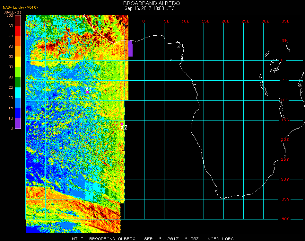Click the '15S' latitude label

pyautogui.click(x=285, y=120)
